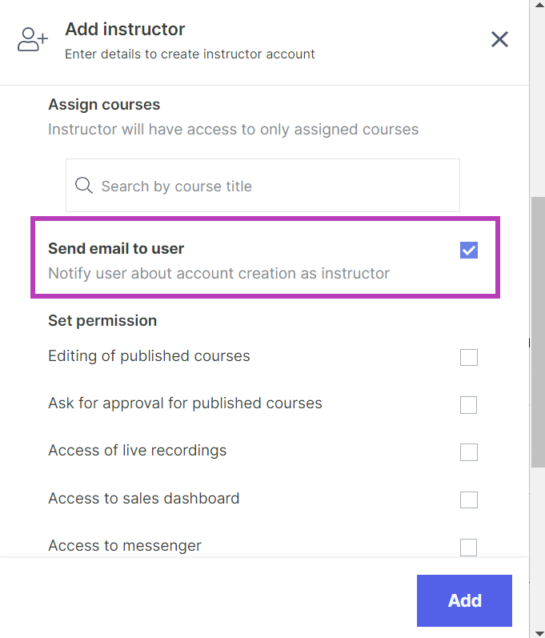Click the add instructor person icon

coord(32,39)
